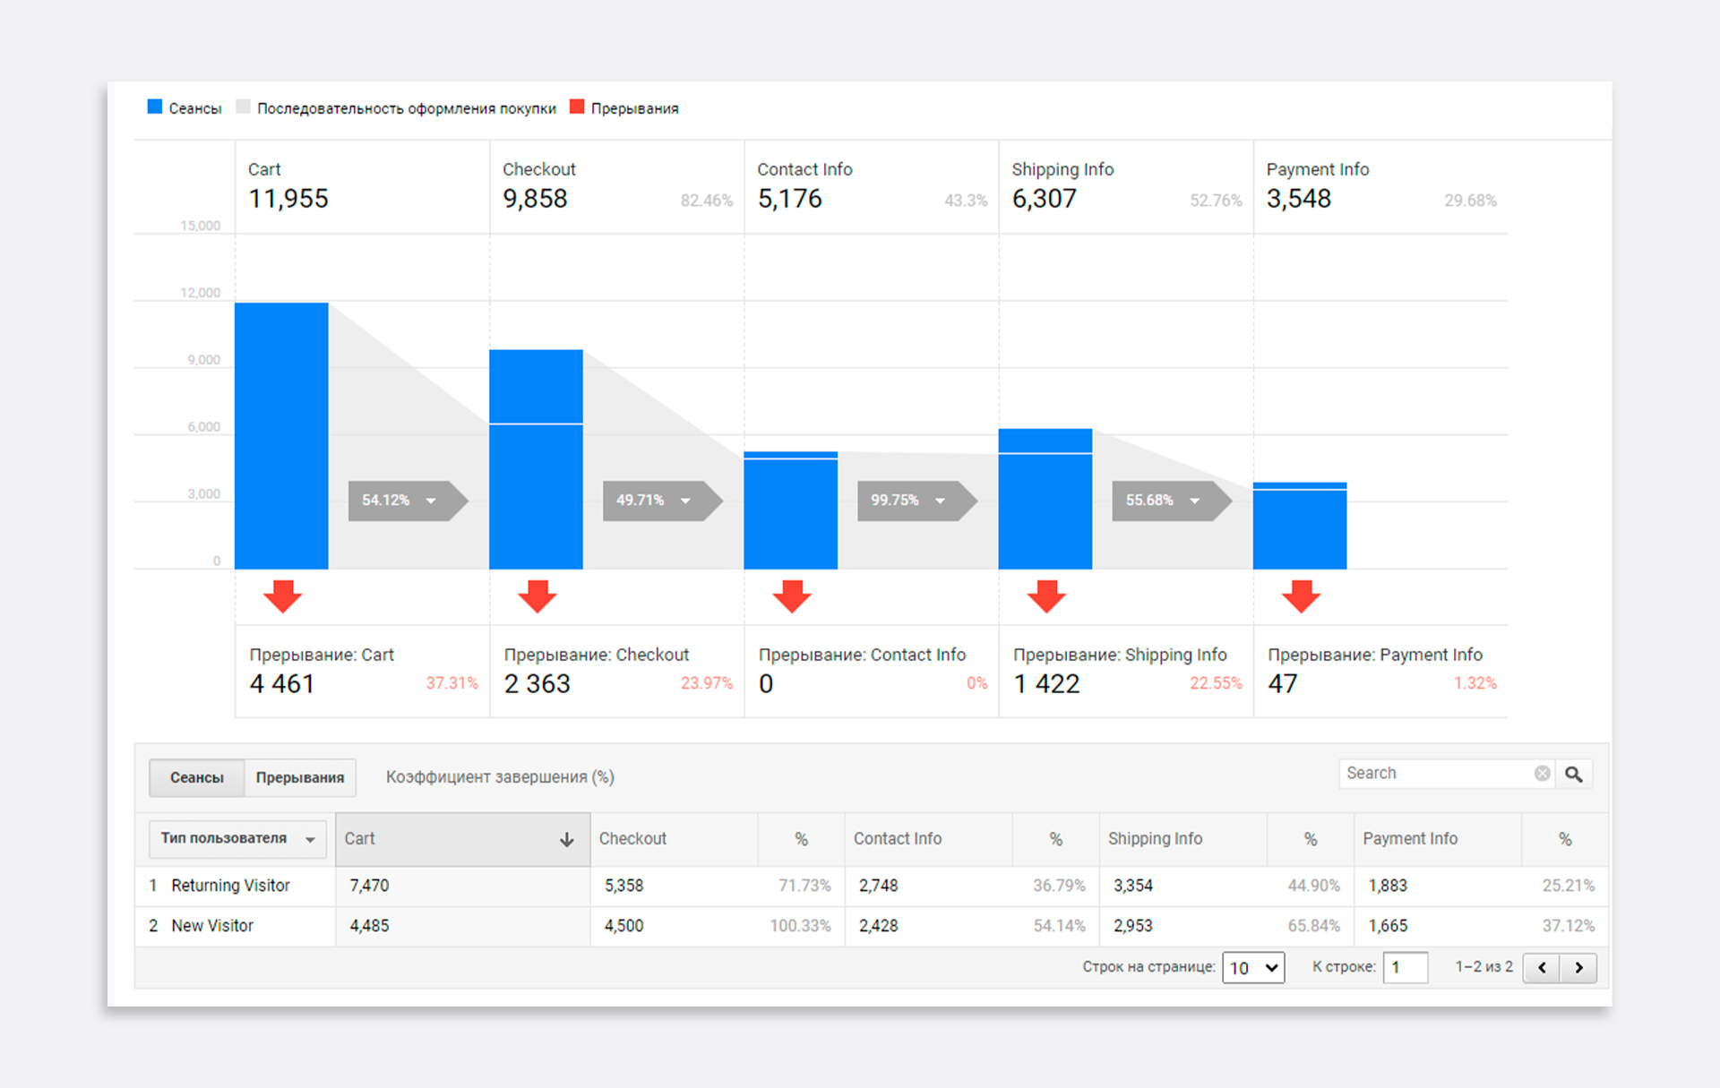Click the blue Сеансы legend swatch
1720x1088 pixels.
(x=155, y=107)
